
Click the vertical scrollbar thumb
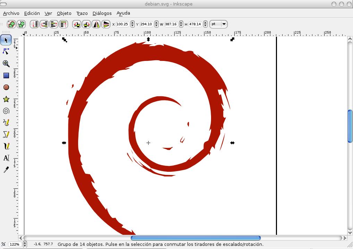pos(350,126)
